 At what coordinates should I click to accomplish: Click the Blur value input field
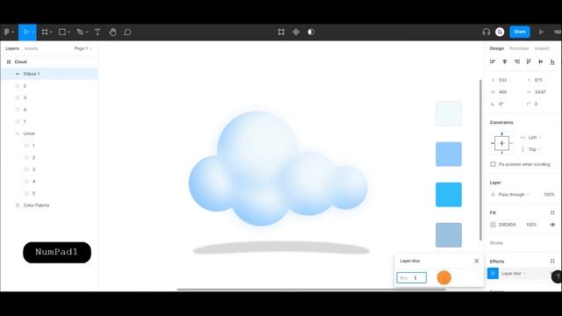coord(412,277)
